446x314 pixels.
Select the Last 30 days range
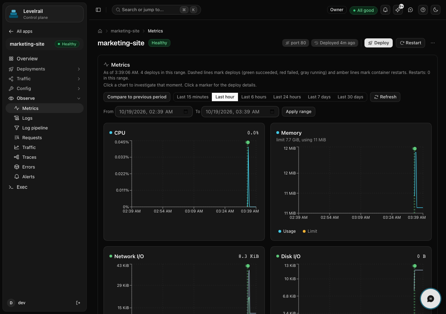(x=351, y=97)
